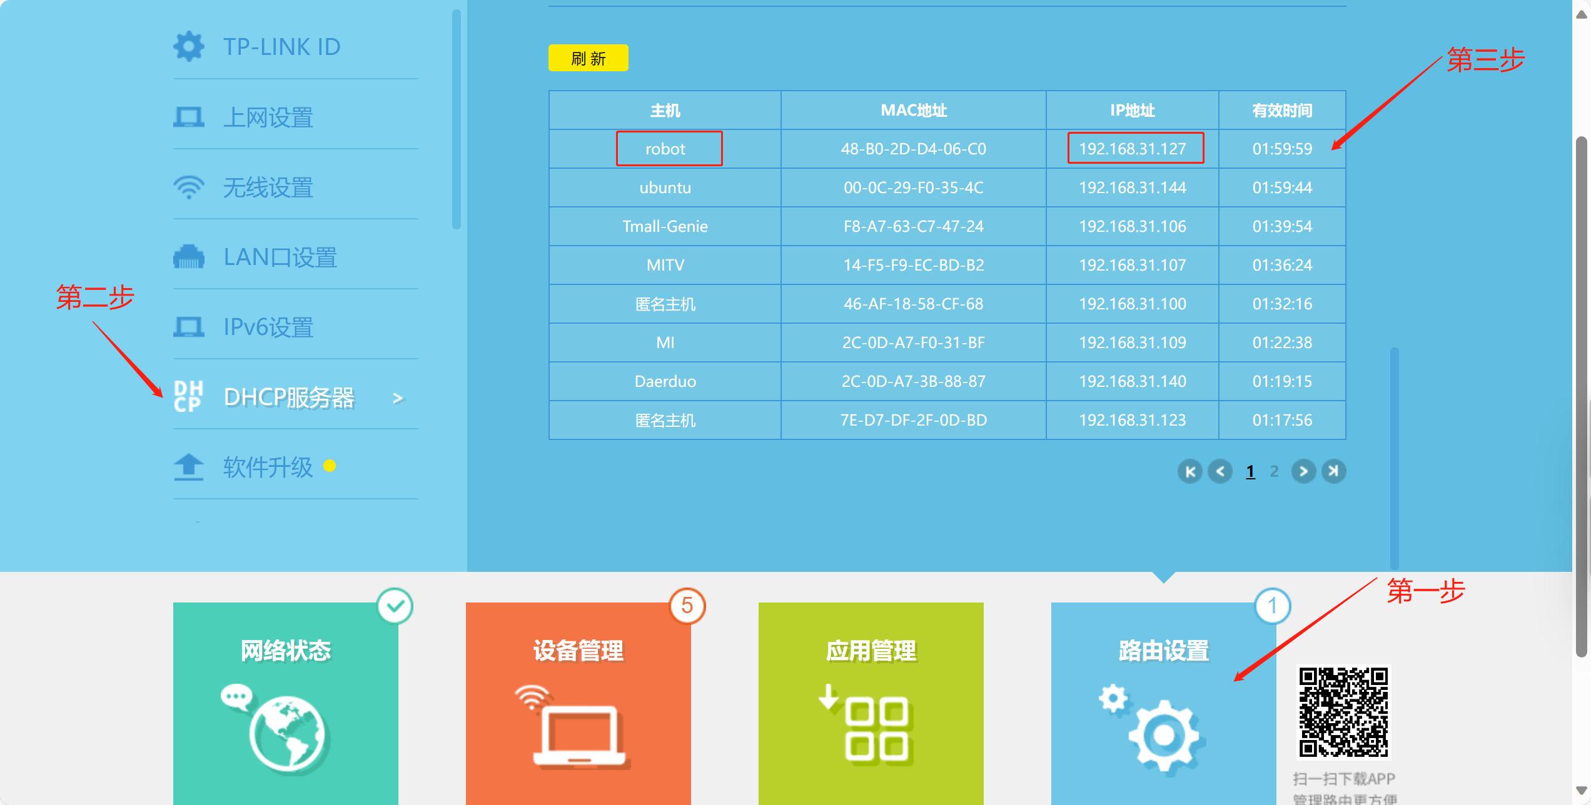Expand the DHCP server chevron arrow
The height and width of the screenshot is (805, 1591).
tap(398, 398)
